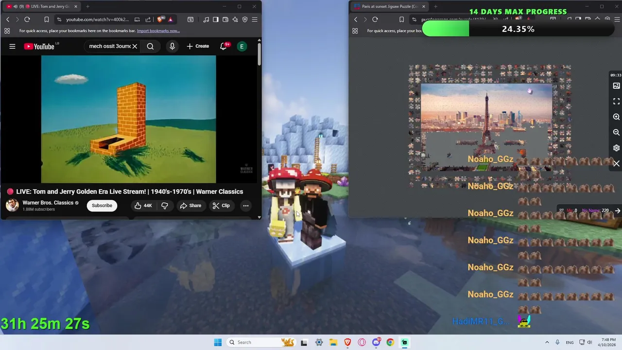
Task: View site settings in YouTube address bar
Action: click(x=59, y=19)
